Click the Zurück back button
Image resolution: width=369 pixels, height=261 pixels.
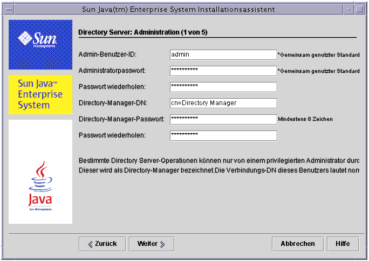[x=102, y=244]
